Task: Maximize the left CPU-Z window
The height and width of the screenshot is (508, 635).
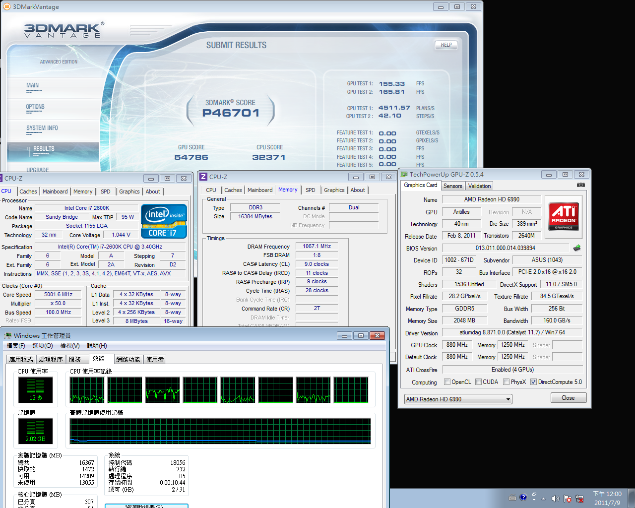Action: pos(167,178)
